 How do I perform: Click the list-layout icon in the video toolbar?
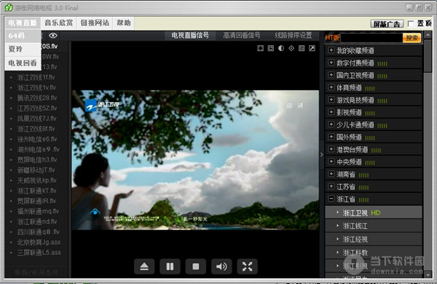point(302,48)
